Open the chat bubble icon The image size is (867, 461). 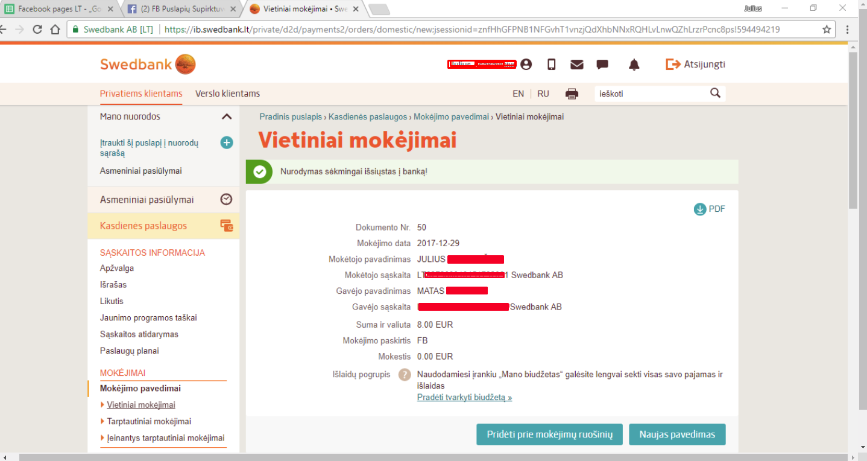click(602, 65)
